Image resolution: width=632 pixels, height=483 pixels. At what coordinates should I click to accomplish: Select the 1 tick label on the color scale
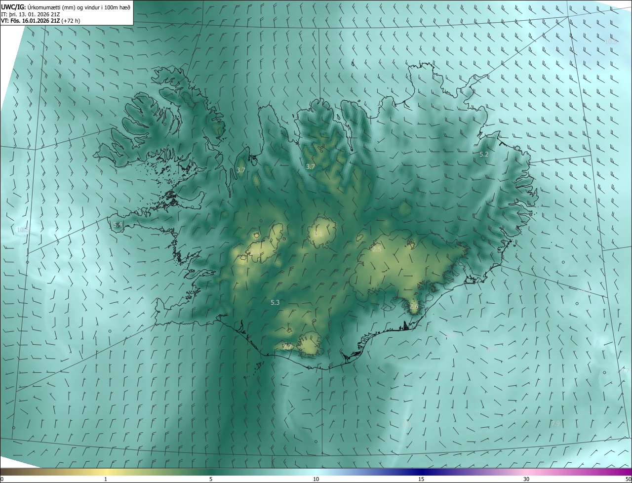click(106, 479)
